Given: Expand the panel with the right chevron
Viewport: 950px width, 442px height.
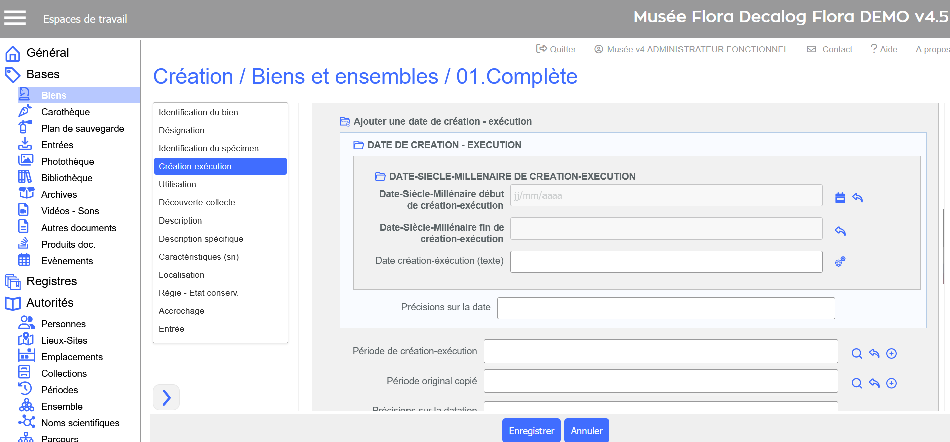Looking at the screenshot, I should pos(166,398).
